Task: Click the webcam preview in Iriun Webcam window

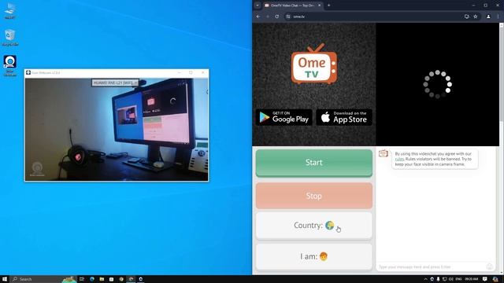Action: (117, 129)
